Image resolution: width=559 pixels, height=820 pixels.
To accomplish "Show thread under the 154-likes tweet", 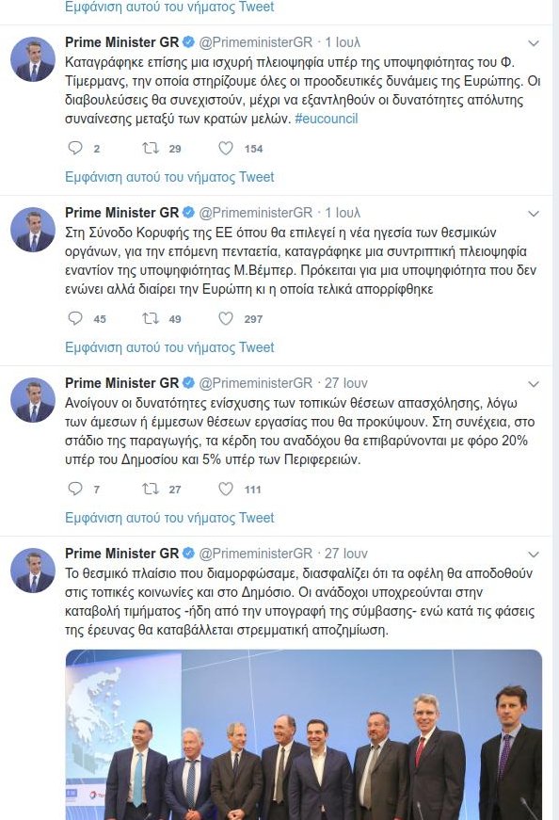I will pyautogui.click(x=169, y=177).
